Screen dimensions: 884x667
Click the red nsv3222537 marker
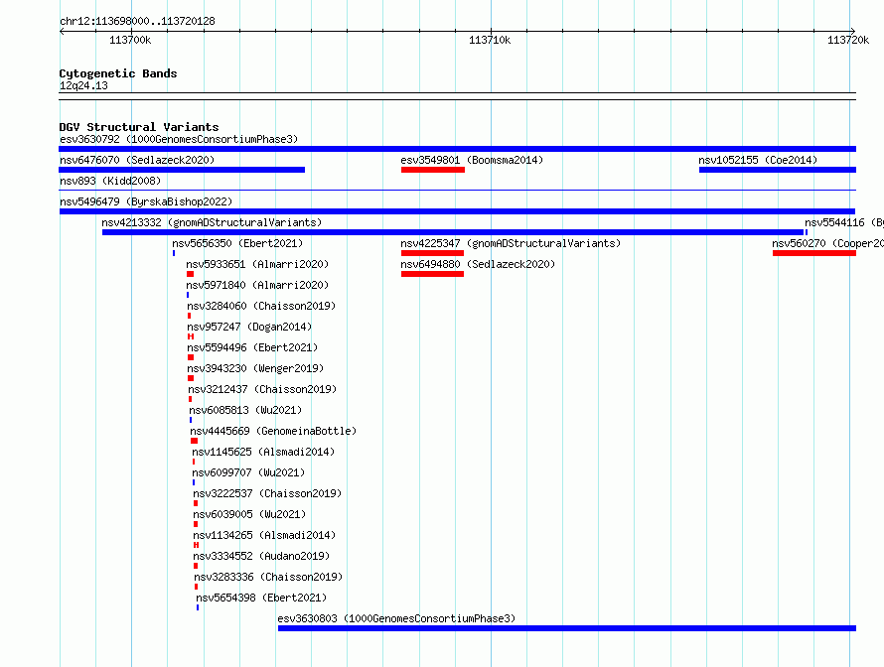point(196,503)
